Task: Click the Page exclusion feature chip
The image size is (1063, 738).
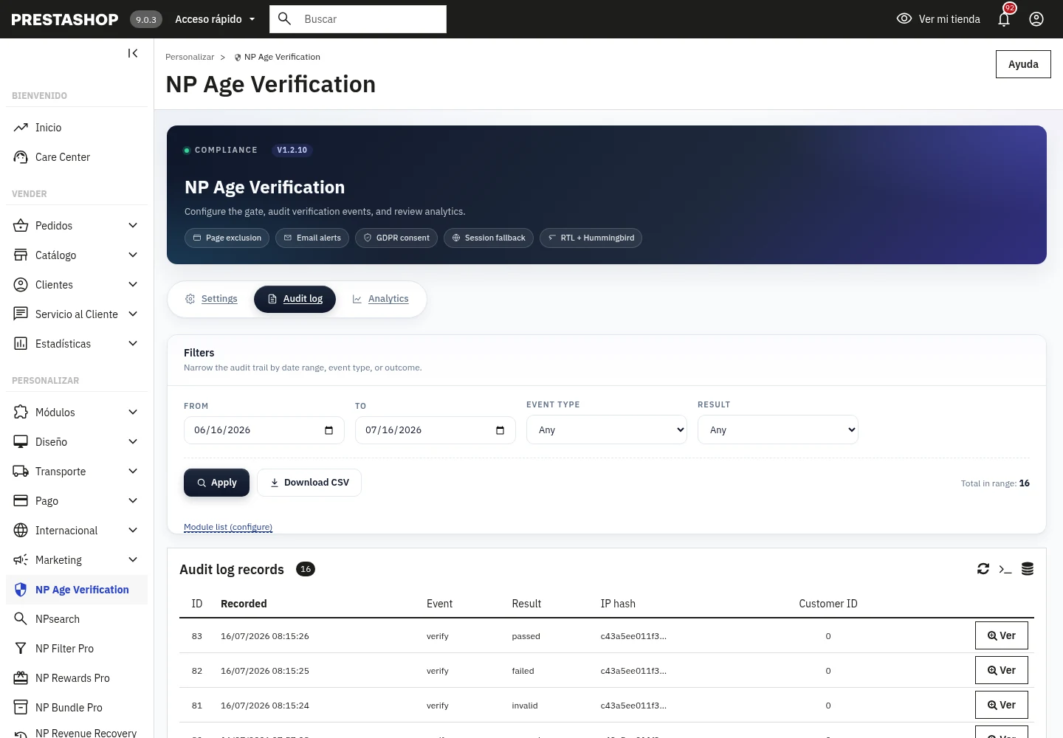Action: [x=227, y=238]
